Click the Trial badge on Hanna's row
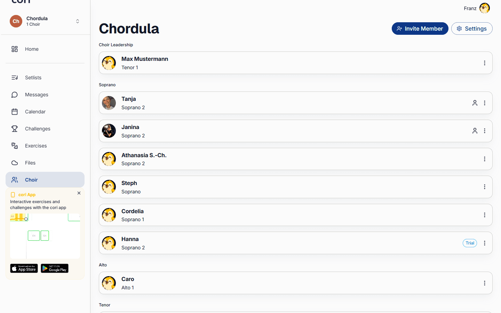The height and width of the screenshot is (313, 501). (470, 243)
